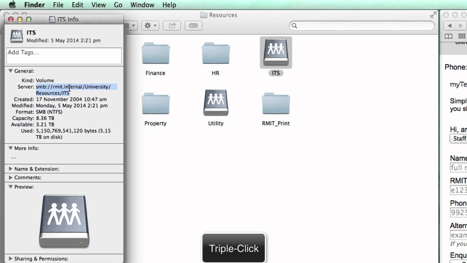Select the Utility network volume icon
The width and height of the screenshot is (467, 263).
point(216,103)
